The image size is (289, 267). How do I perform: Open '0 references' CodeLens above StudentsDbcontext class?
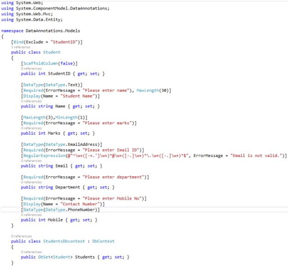21,236
